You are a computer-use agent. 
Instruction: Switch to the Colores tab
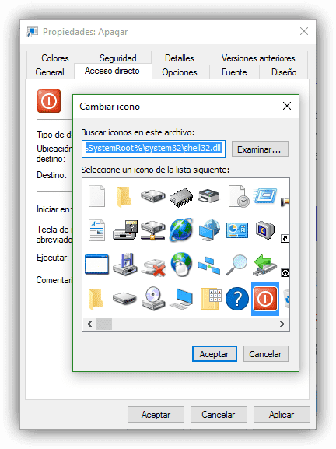55,58
